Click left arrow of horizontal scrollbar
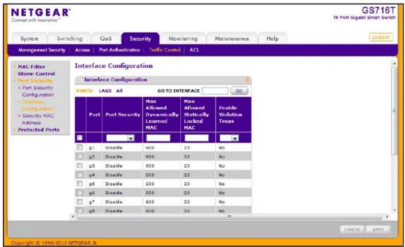The height and width of the screenshot is (247, 405). (73, 217)
